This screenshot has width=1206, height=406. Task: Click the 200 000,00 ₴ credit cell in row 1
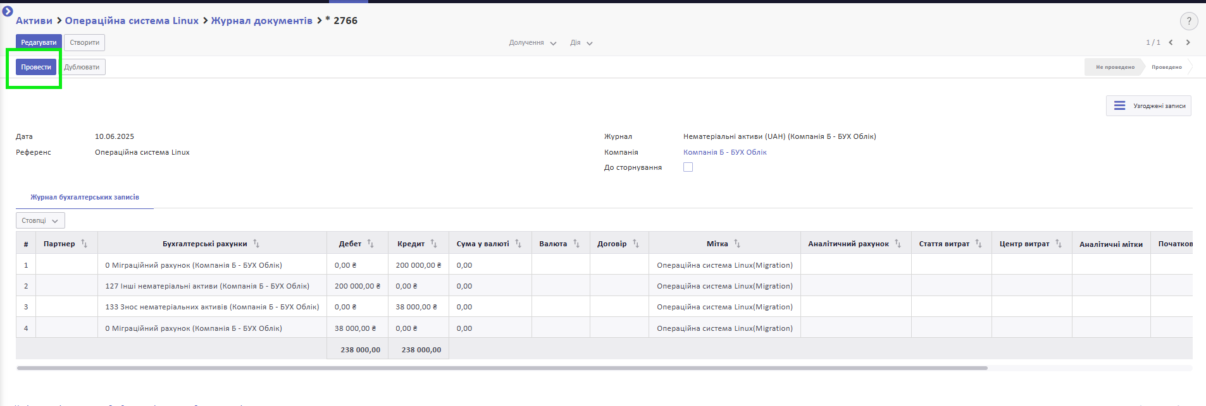[x=418, y=265]
